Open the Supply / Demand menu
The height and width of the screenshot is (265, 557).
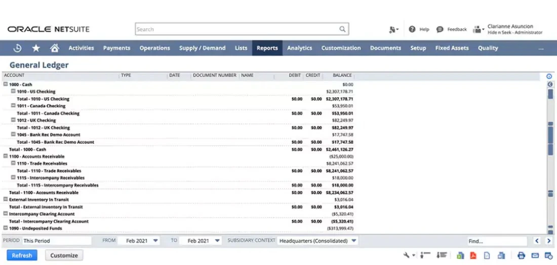pyautogui.click(x=203, y=48)
